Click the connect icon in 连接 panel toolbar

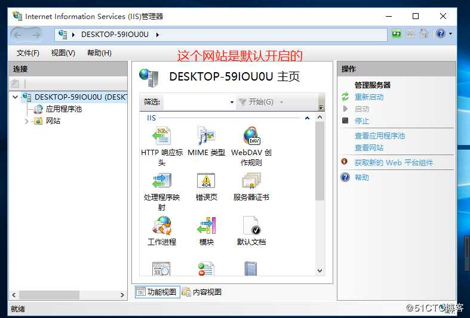[15, 84]
